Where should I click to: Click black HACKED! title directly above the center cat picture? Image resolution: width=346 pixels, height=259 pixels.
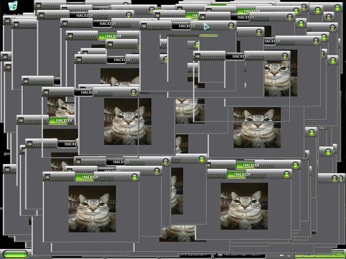(x=89, y=92)
